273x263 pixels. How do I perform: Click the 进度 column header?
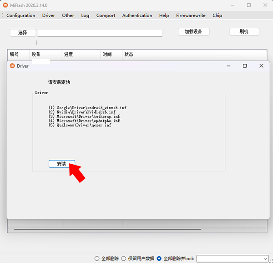81,54
